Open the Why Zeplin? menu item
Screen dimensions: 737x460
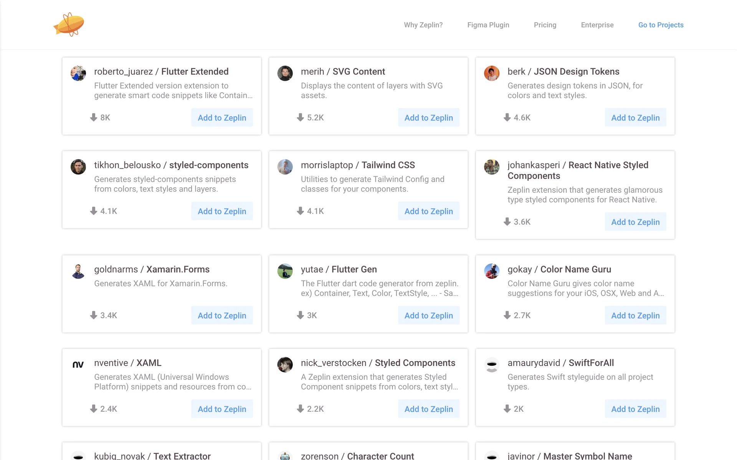click(423, 25)
